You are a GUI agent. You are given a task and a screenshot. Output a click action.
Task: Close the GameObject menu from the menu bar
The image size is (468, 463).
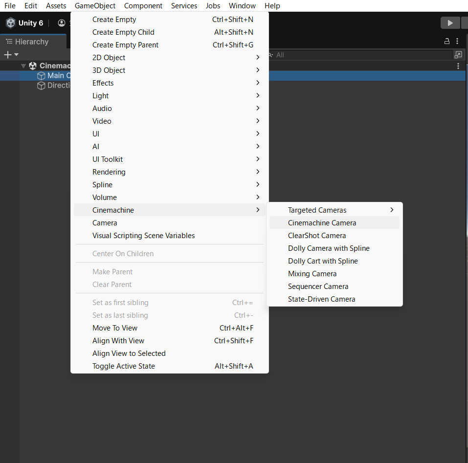tap(95, 6)
